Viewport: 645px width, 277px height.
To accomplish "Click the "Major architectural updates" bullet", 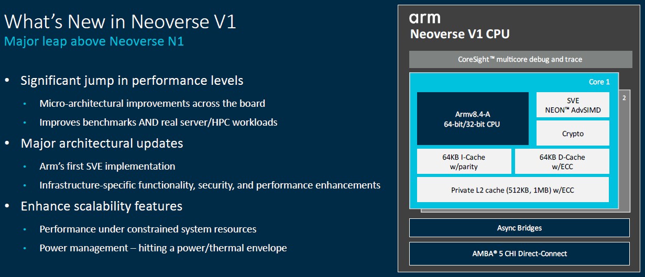I will 102,143.
